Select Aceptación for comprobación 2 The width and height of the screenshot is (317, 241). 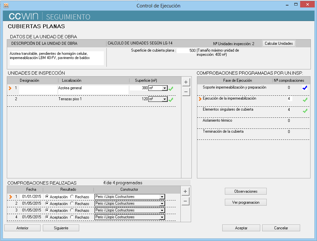point(47,203)
